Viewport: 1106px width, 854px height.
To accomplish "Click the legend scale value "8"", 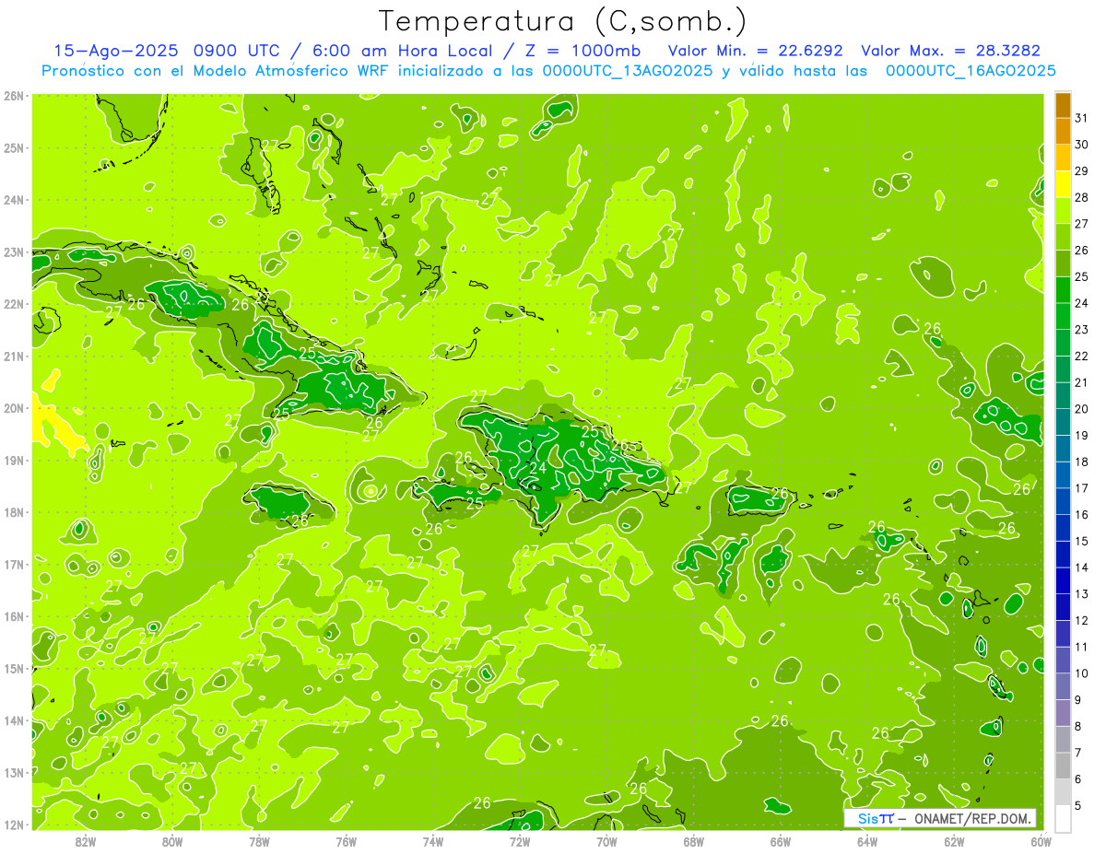I will pos(1078,727).
